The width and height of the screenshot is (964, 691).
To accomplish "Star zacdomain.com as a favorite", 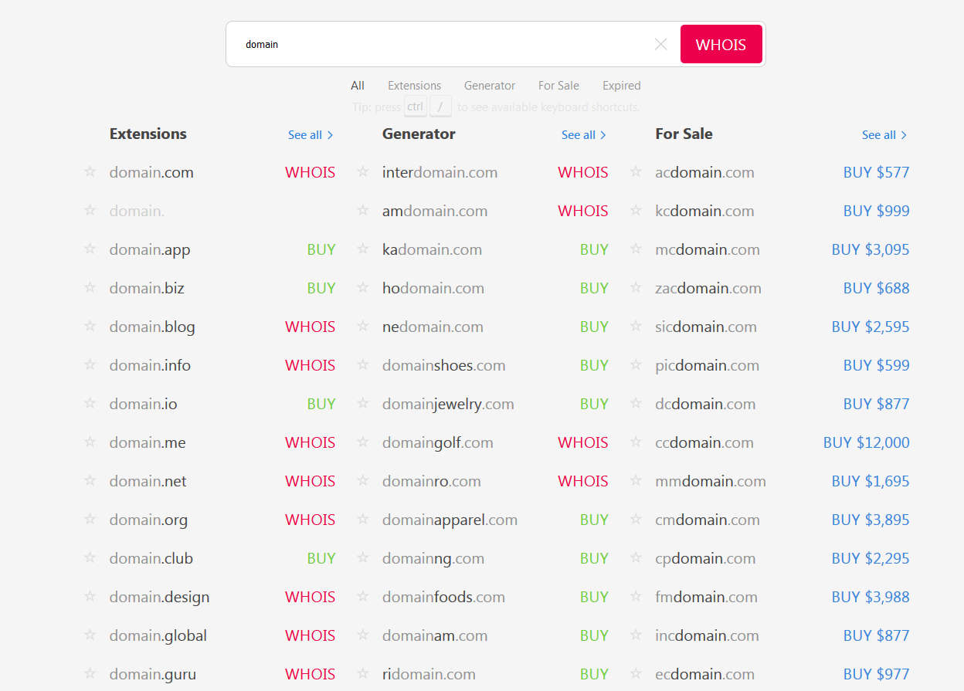I will (x=636, y=287).
